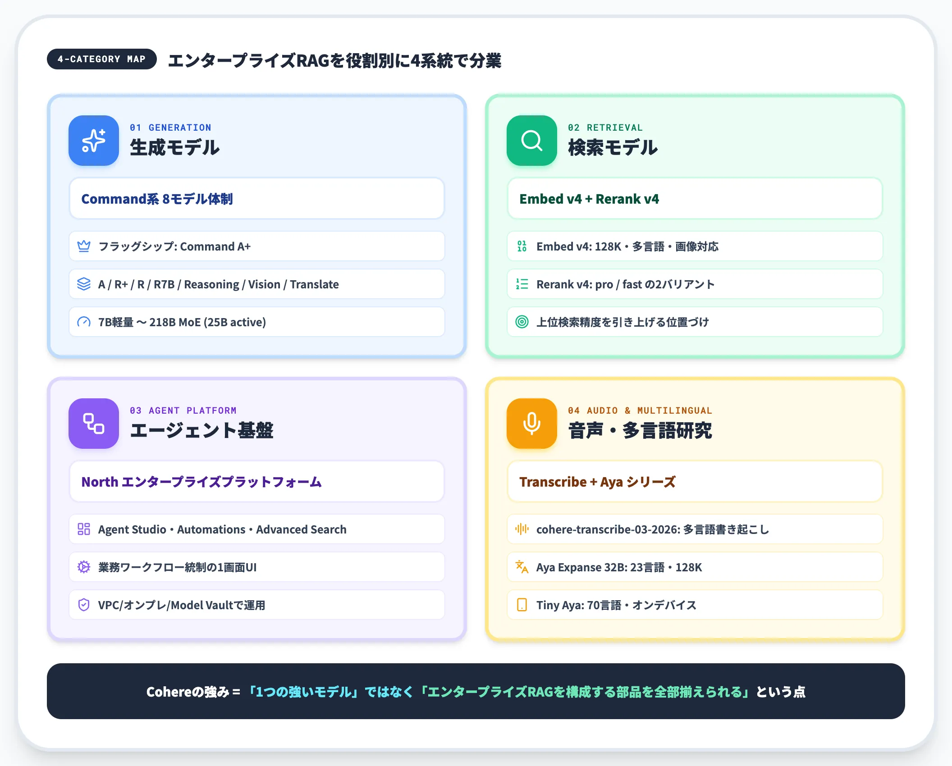Click the フラッグシップ: Command A+ row
The width and height of the screenshot is (952, 766).
257,246
